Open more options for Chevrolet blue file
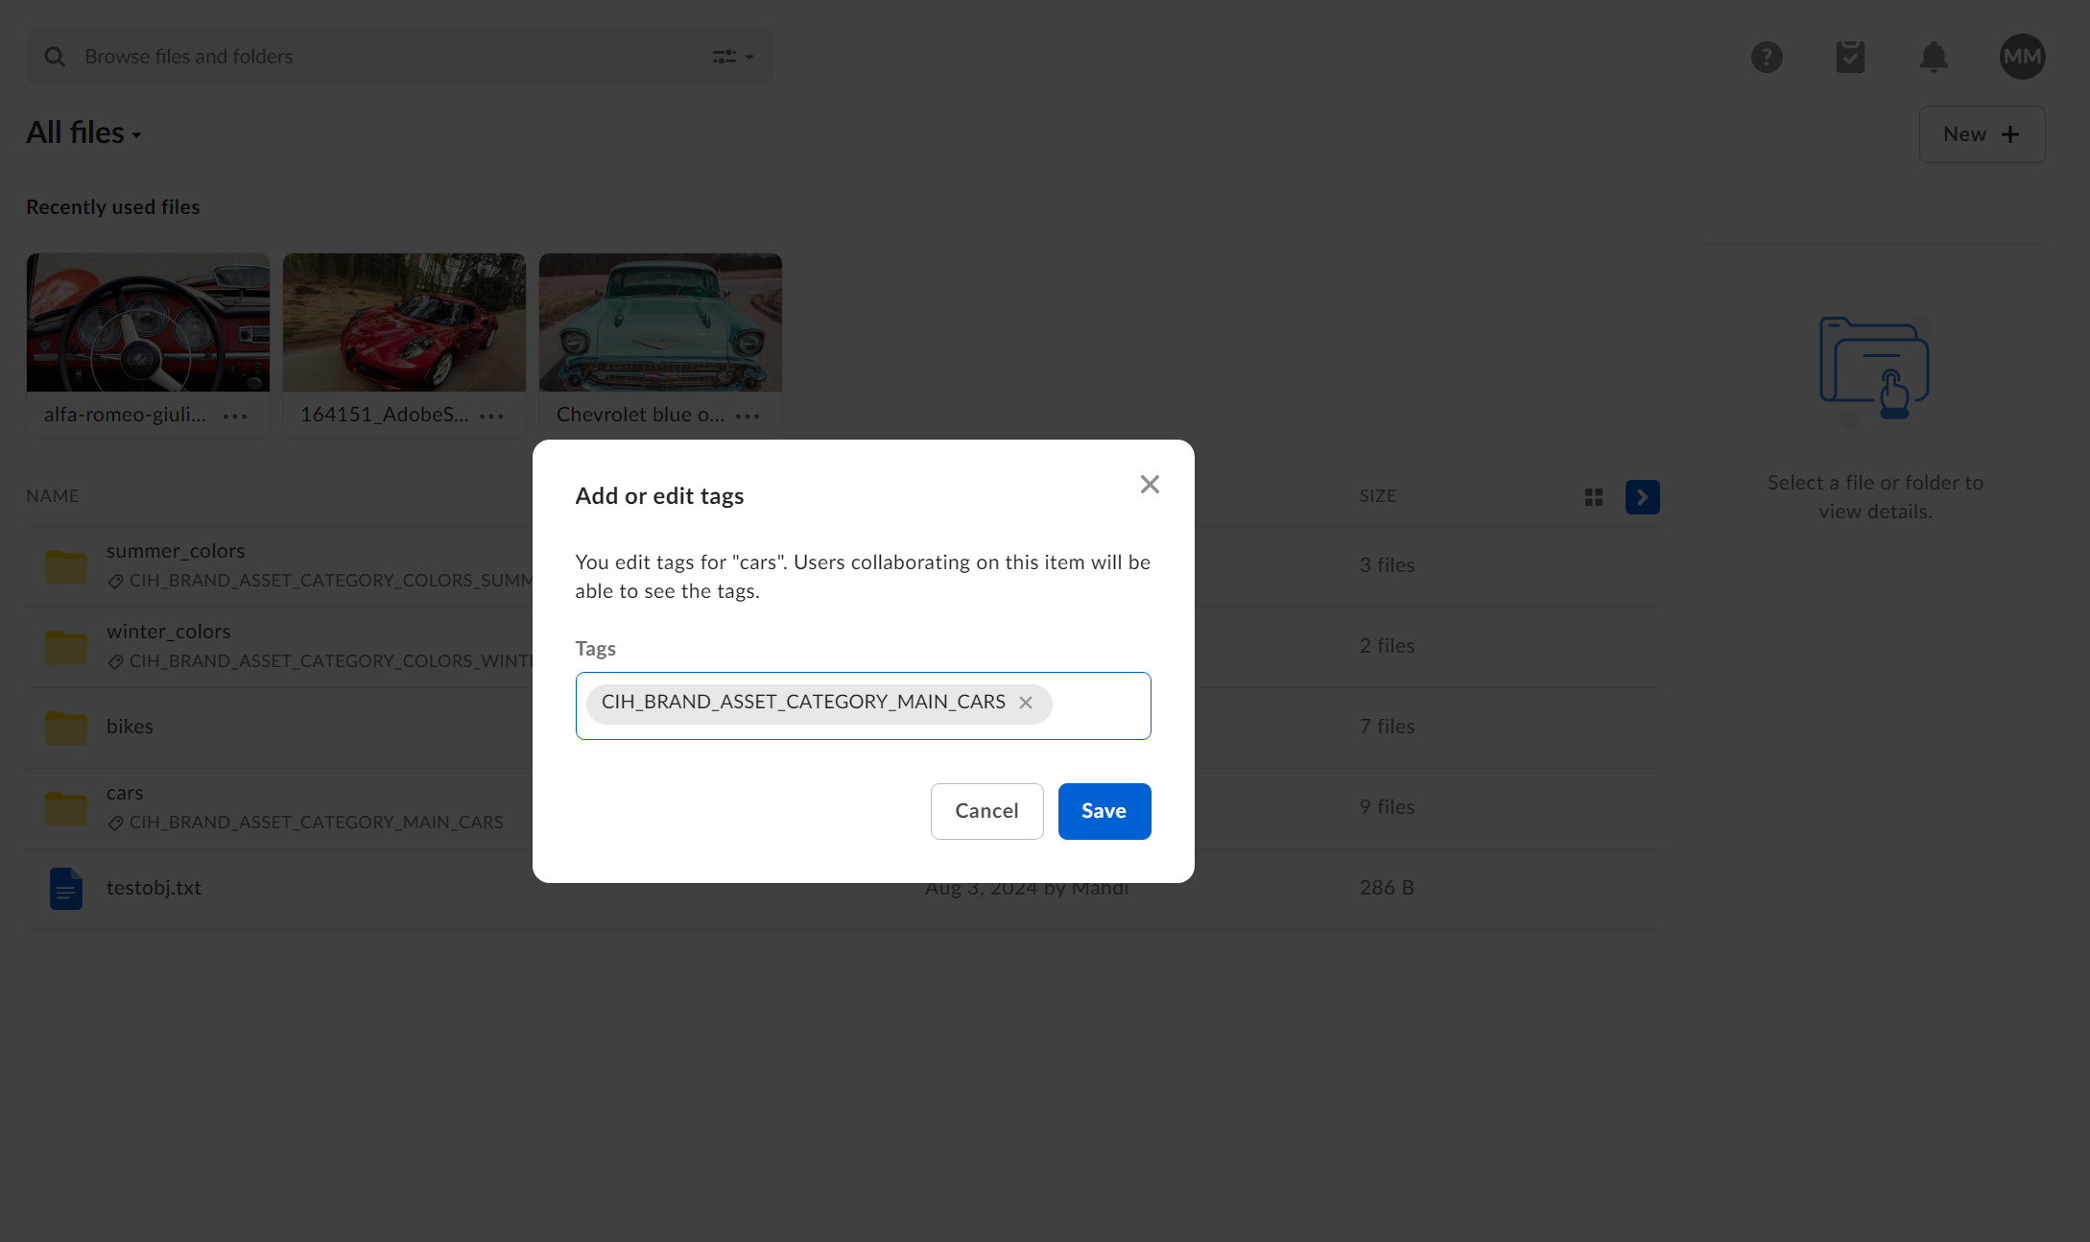 pos(748,416)
